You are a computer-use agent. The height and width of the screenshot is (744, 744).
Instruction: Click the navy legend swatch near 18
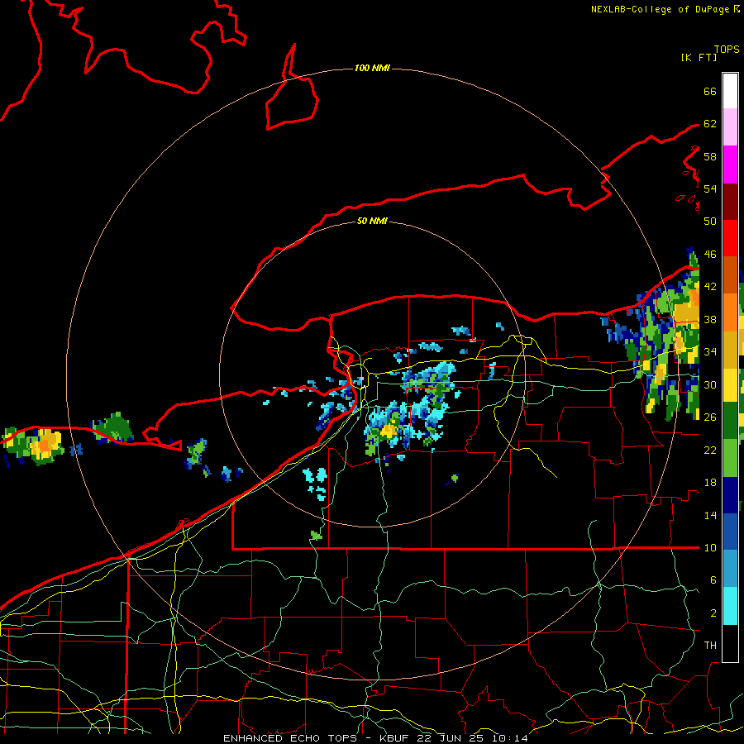click(x=730, y=495)
